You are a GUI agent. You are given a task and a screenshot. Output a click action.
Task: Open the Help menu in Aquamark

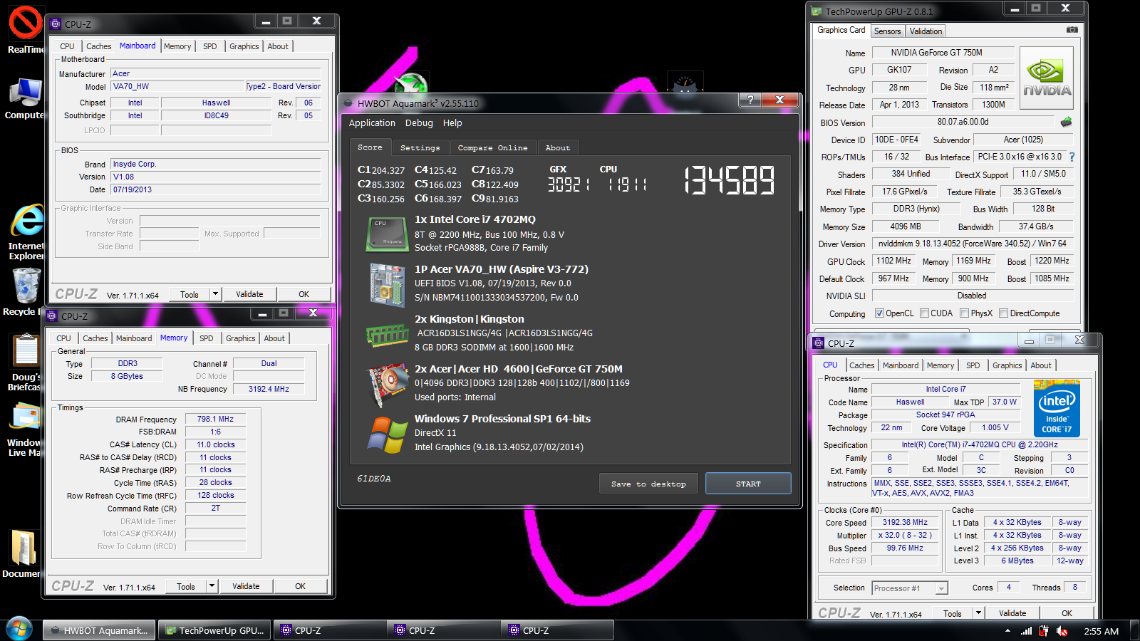[452, 123]
